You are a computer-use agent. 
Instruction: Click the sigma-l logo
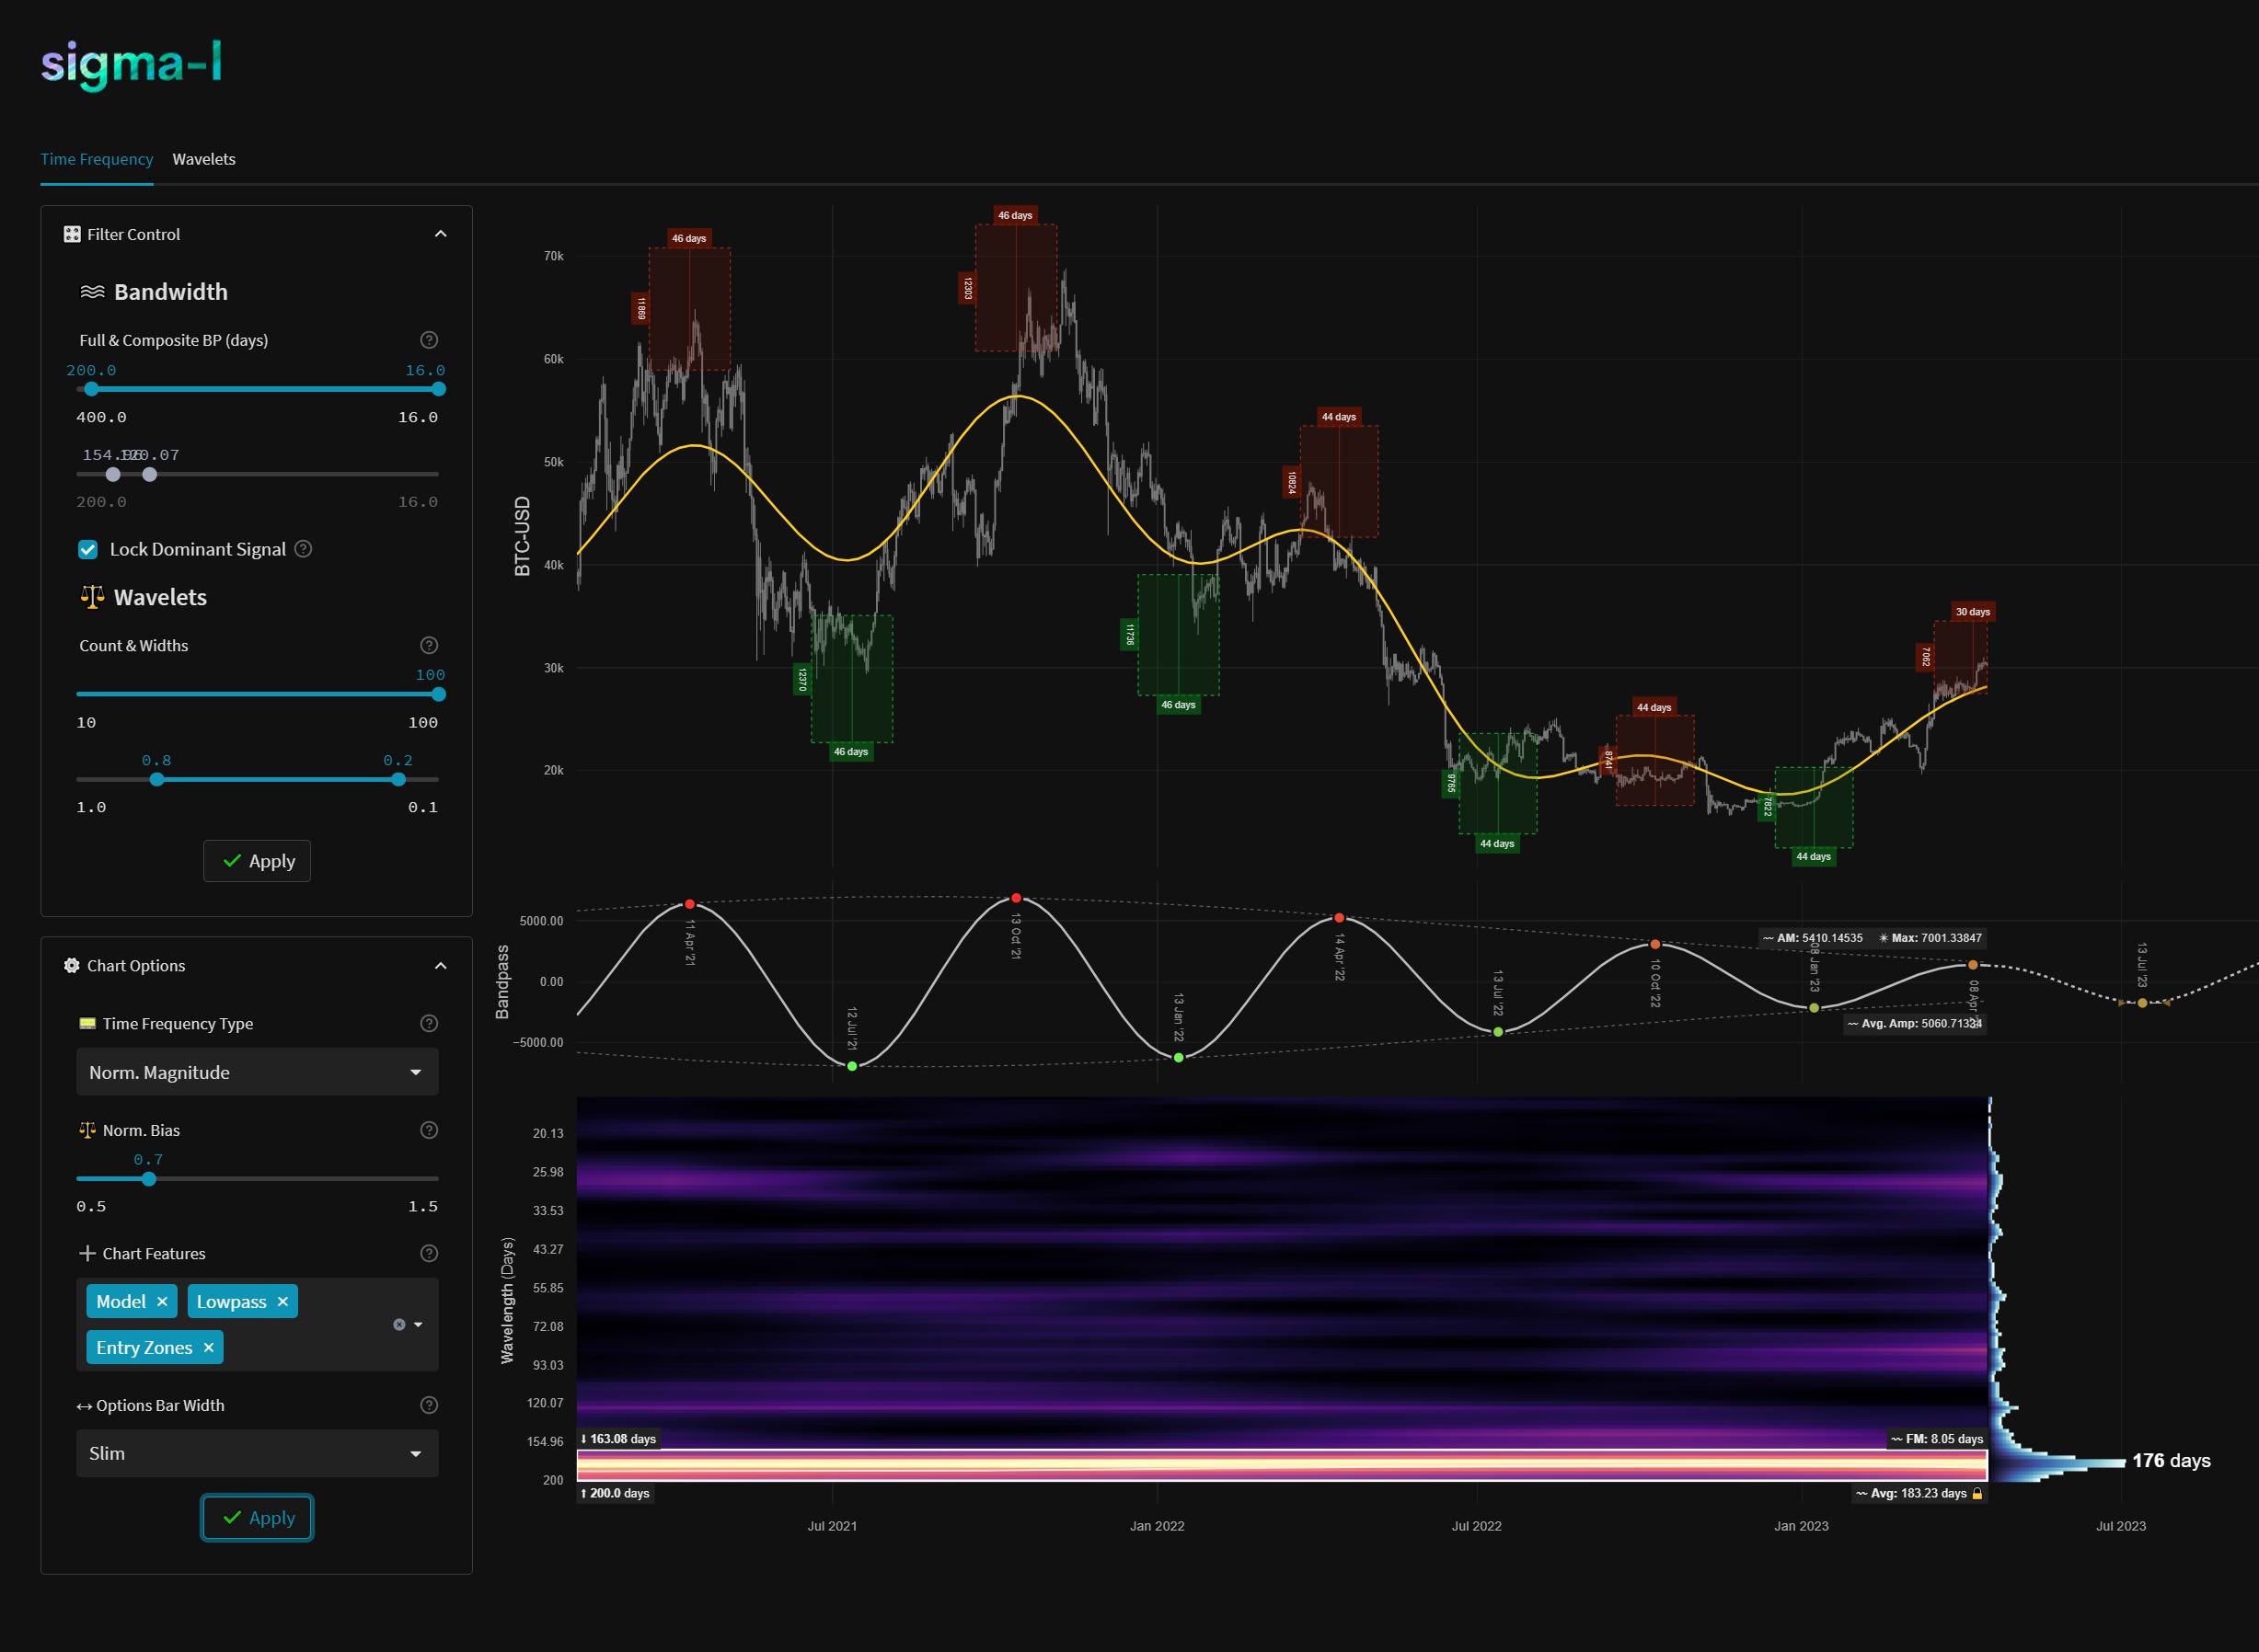131,65
